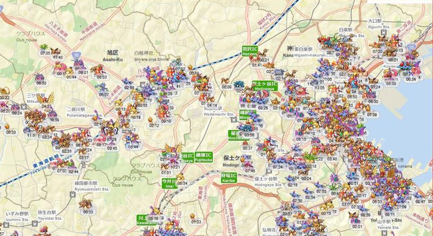
Task: Click the Shirane-jinja Shrine label
Action: click(152, 60)
